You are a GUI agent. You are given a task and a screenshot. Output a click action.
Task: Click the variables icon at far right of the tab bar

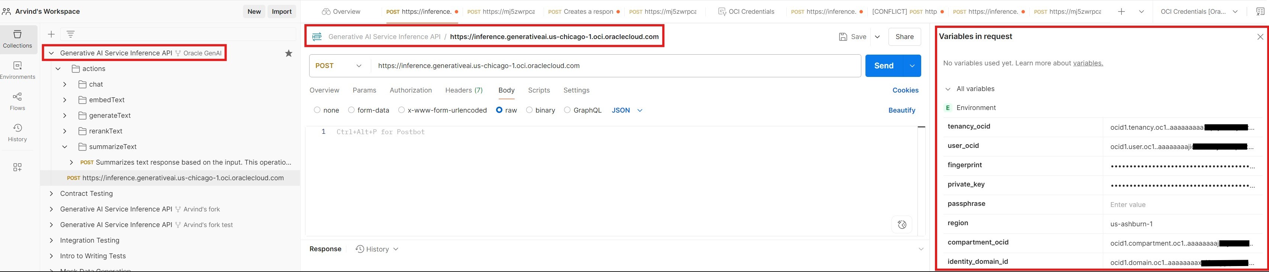pyautogui.click(x=1260, y=11)
